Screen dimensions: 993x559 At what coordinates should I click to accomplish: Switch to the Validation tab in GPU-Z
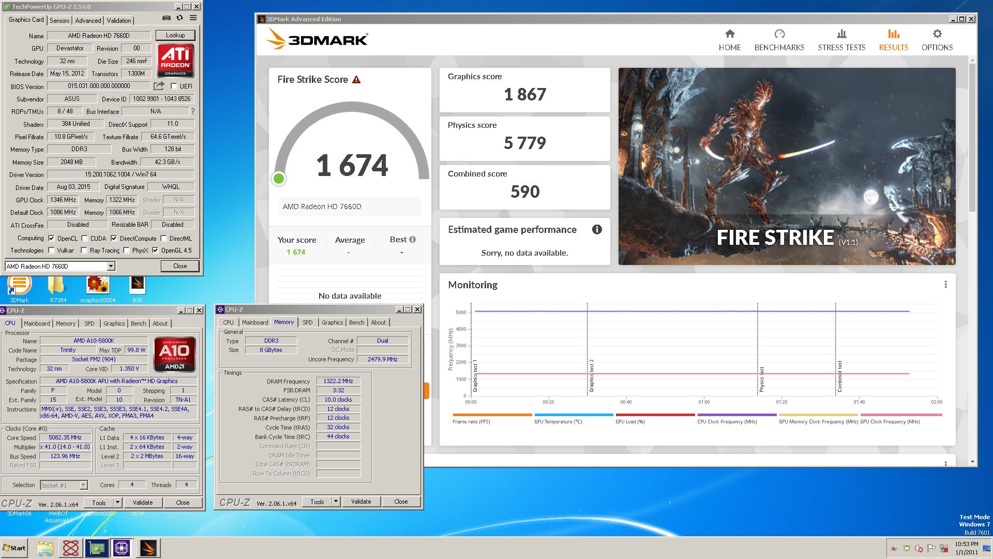[x=119, y=21]
